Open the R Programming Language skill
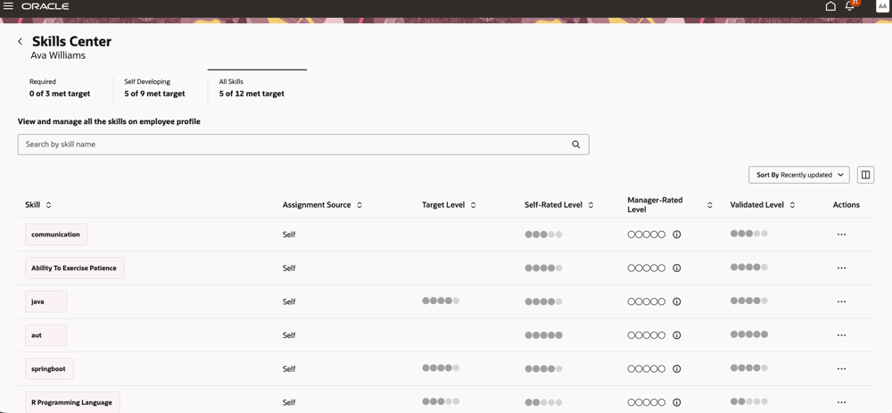Viewport: 892px width, 413px height. pyautogui.click(x=72, y=402)
